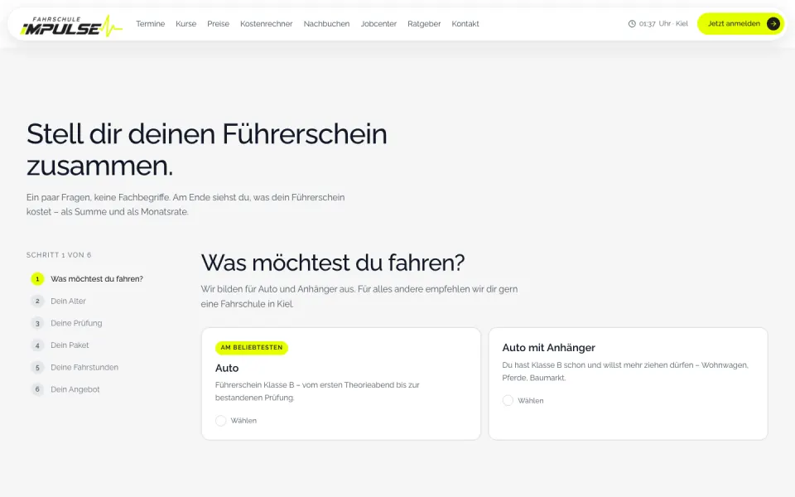The width and height of the screenshot is (795, 497).
Task: Click the Schritt 1 von 6 label
Action: (x=59, y=255)
